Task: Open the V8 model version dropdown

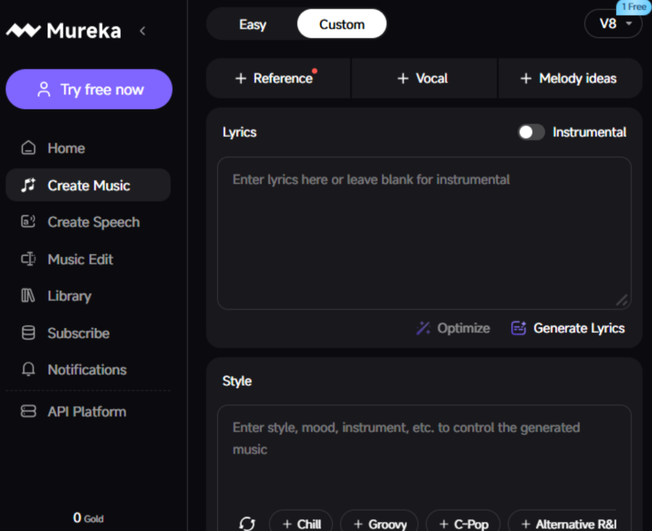Action: coord(613,24)
